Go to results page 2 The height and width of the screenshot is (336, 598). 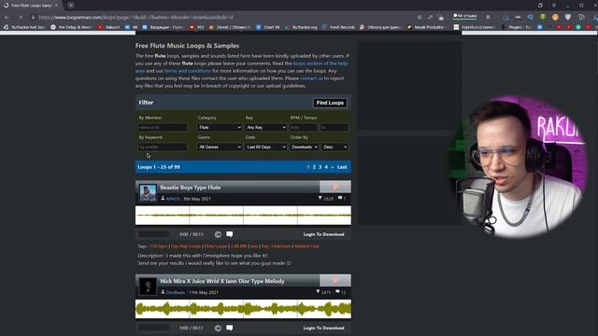(x=314, y=167)
